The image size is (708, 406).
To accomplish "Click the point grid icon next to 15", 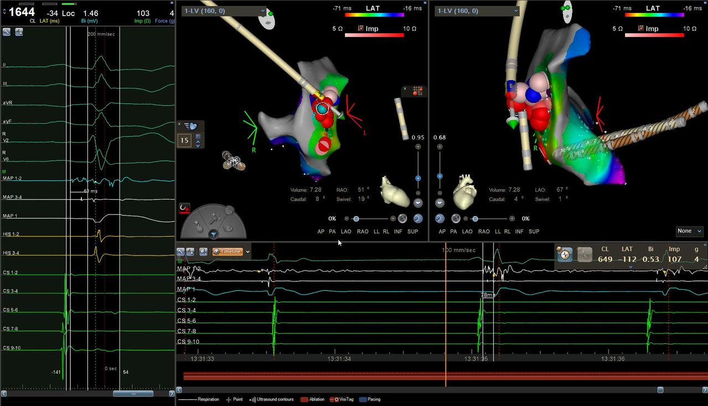I will 198,137.
